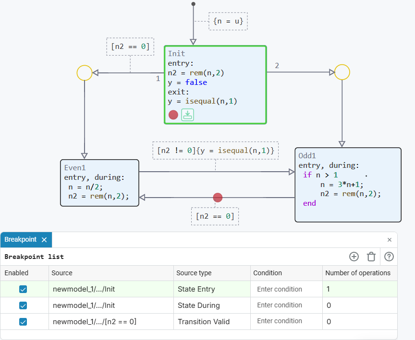Screen dimensions: 415x340
Task: Click the red breakpoint dot in Init state
Action: (173, 115)
